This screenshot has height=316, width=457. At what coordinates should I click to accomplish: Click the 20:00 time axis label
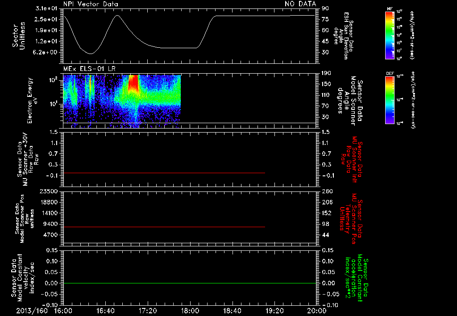[317, 311]
